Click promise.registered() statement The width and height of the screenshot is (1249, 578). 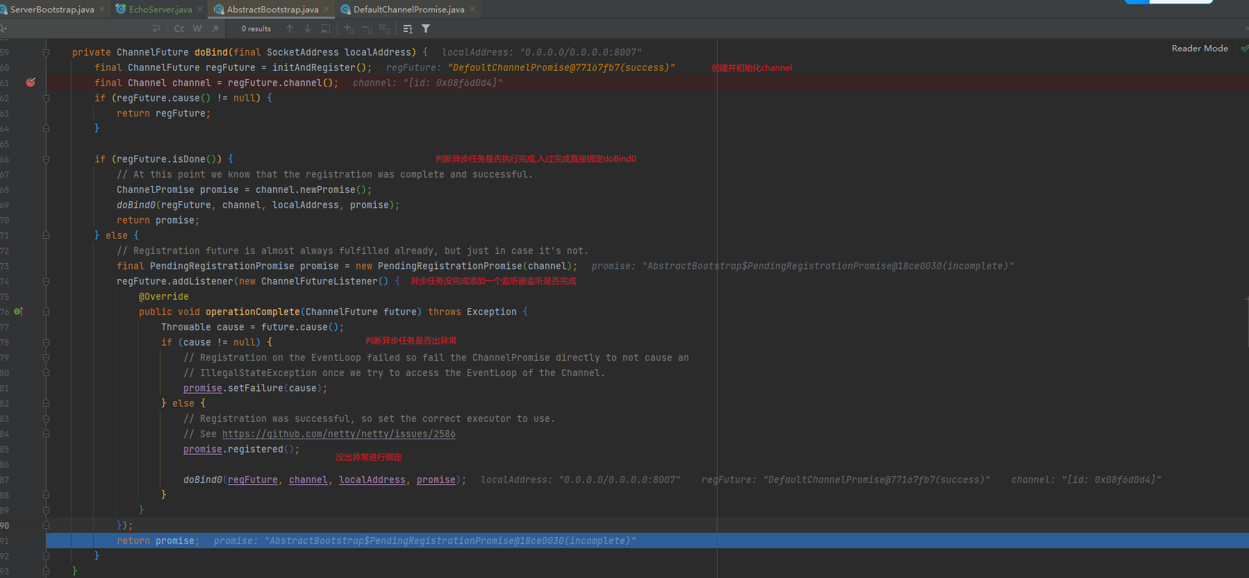tap(242, 449)
